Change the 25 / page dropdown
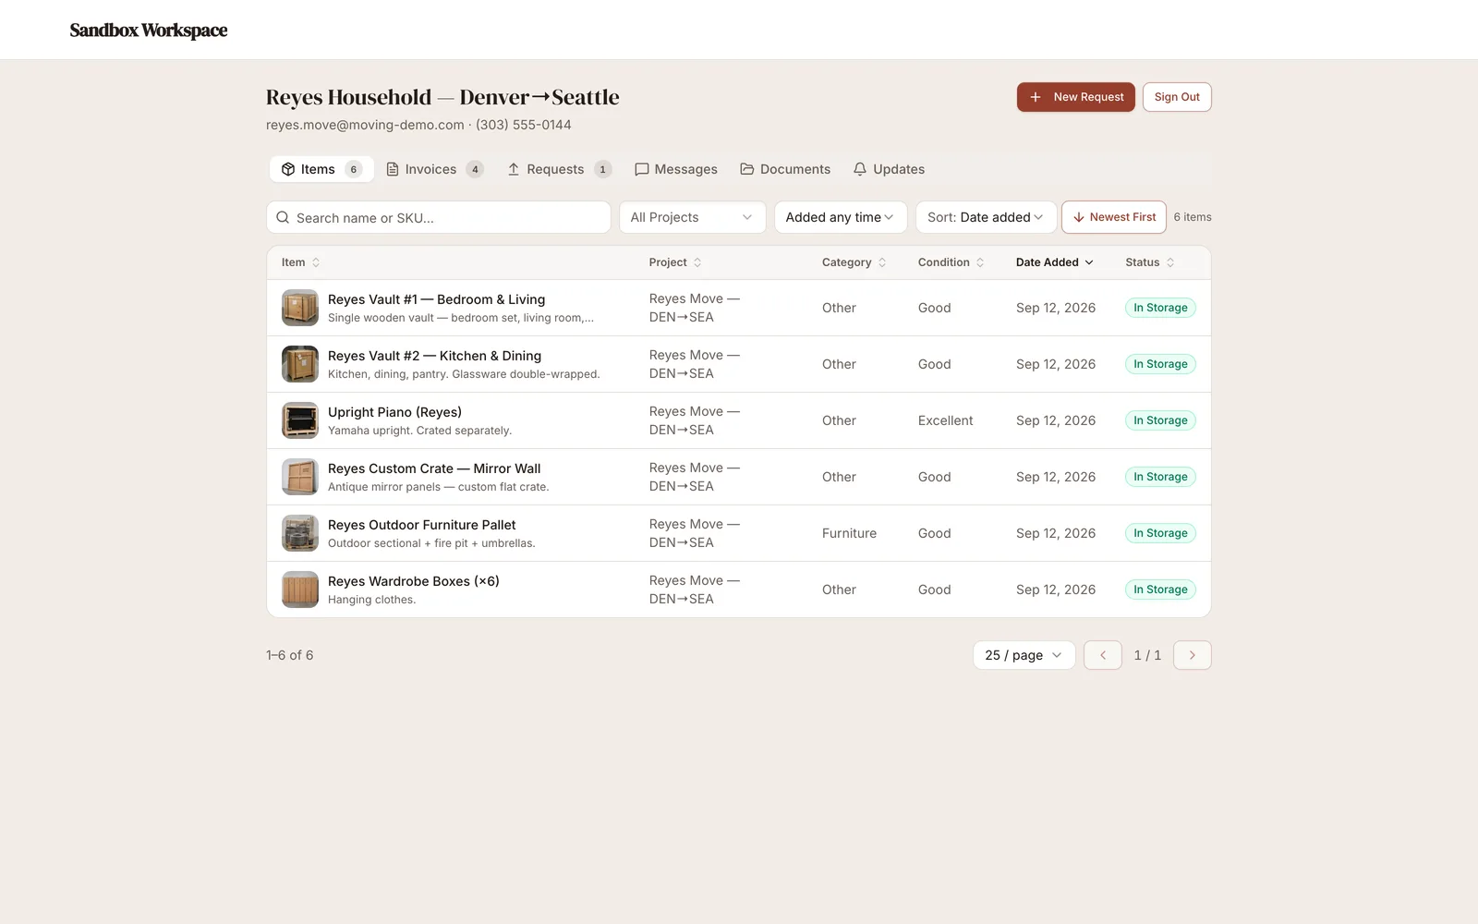This screenshot has width=1478, height=924. [x=1024, y=655]
